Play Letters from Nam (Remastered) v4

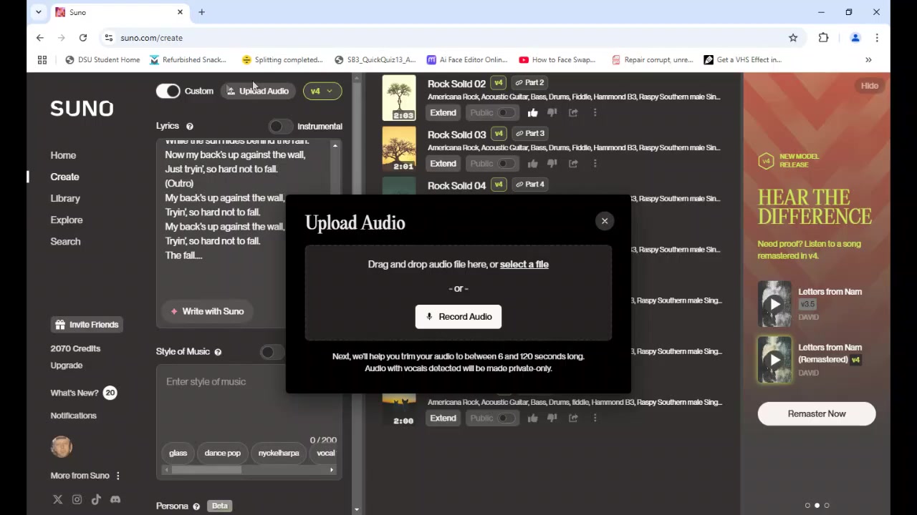tap(775, 360)
